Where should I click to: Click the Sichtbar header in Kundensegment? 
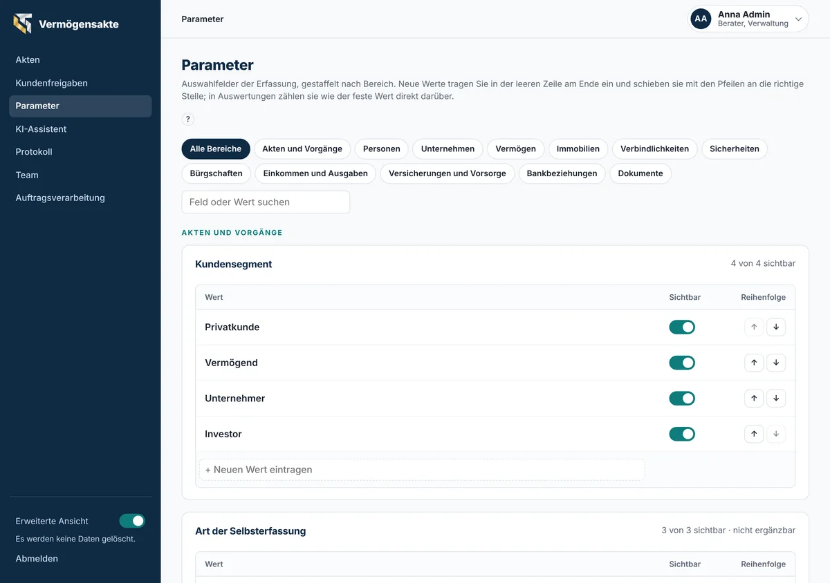[685, 297]
